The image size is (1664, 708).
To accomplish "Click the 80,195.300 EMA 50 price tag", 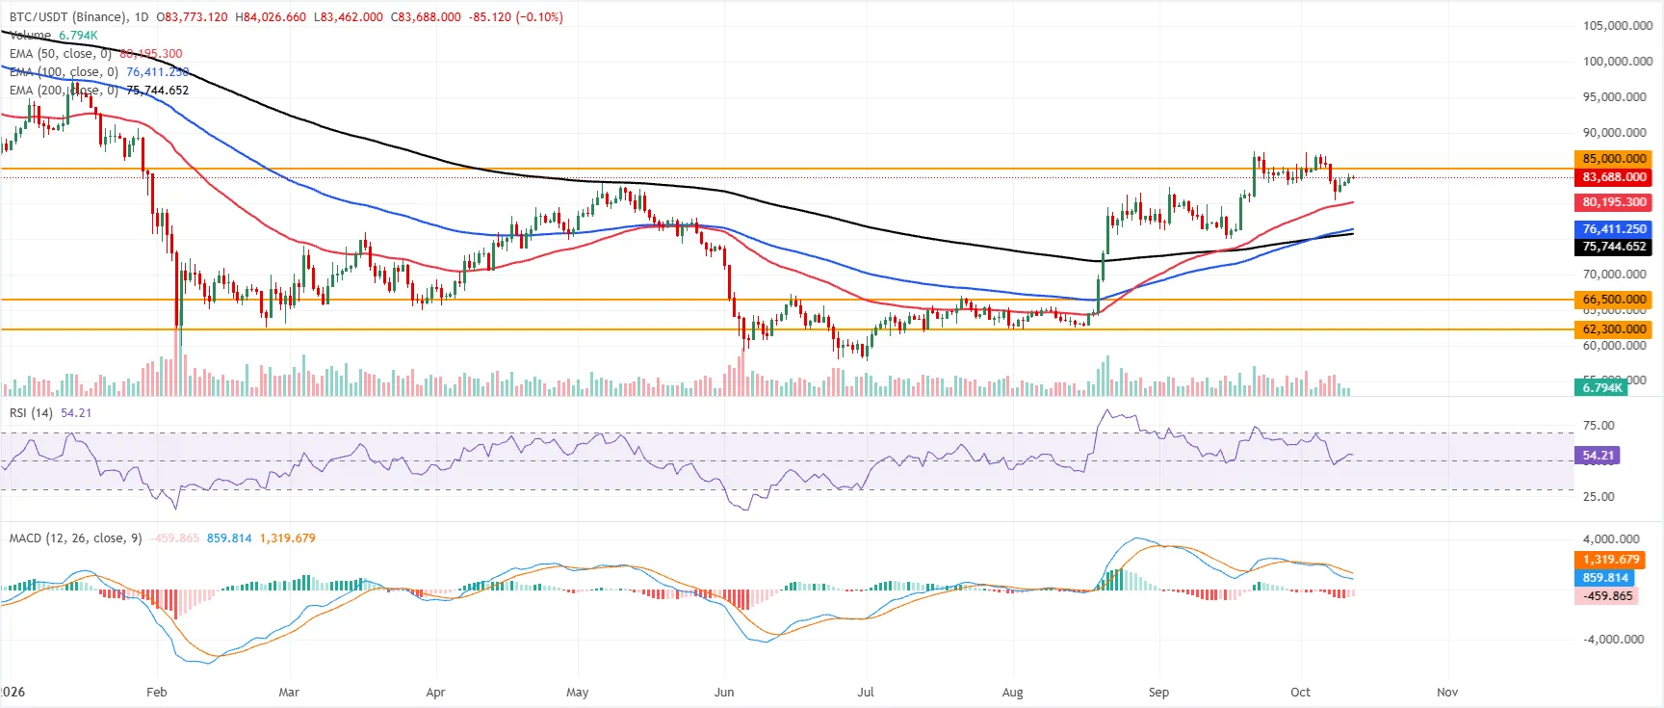I will click(1613, 202).
